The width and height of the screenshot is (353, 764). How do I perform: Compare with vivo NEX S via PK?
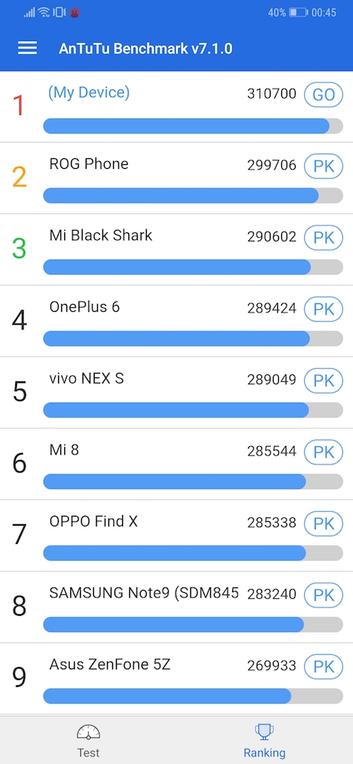click(324, 380)
